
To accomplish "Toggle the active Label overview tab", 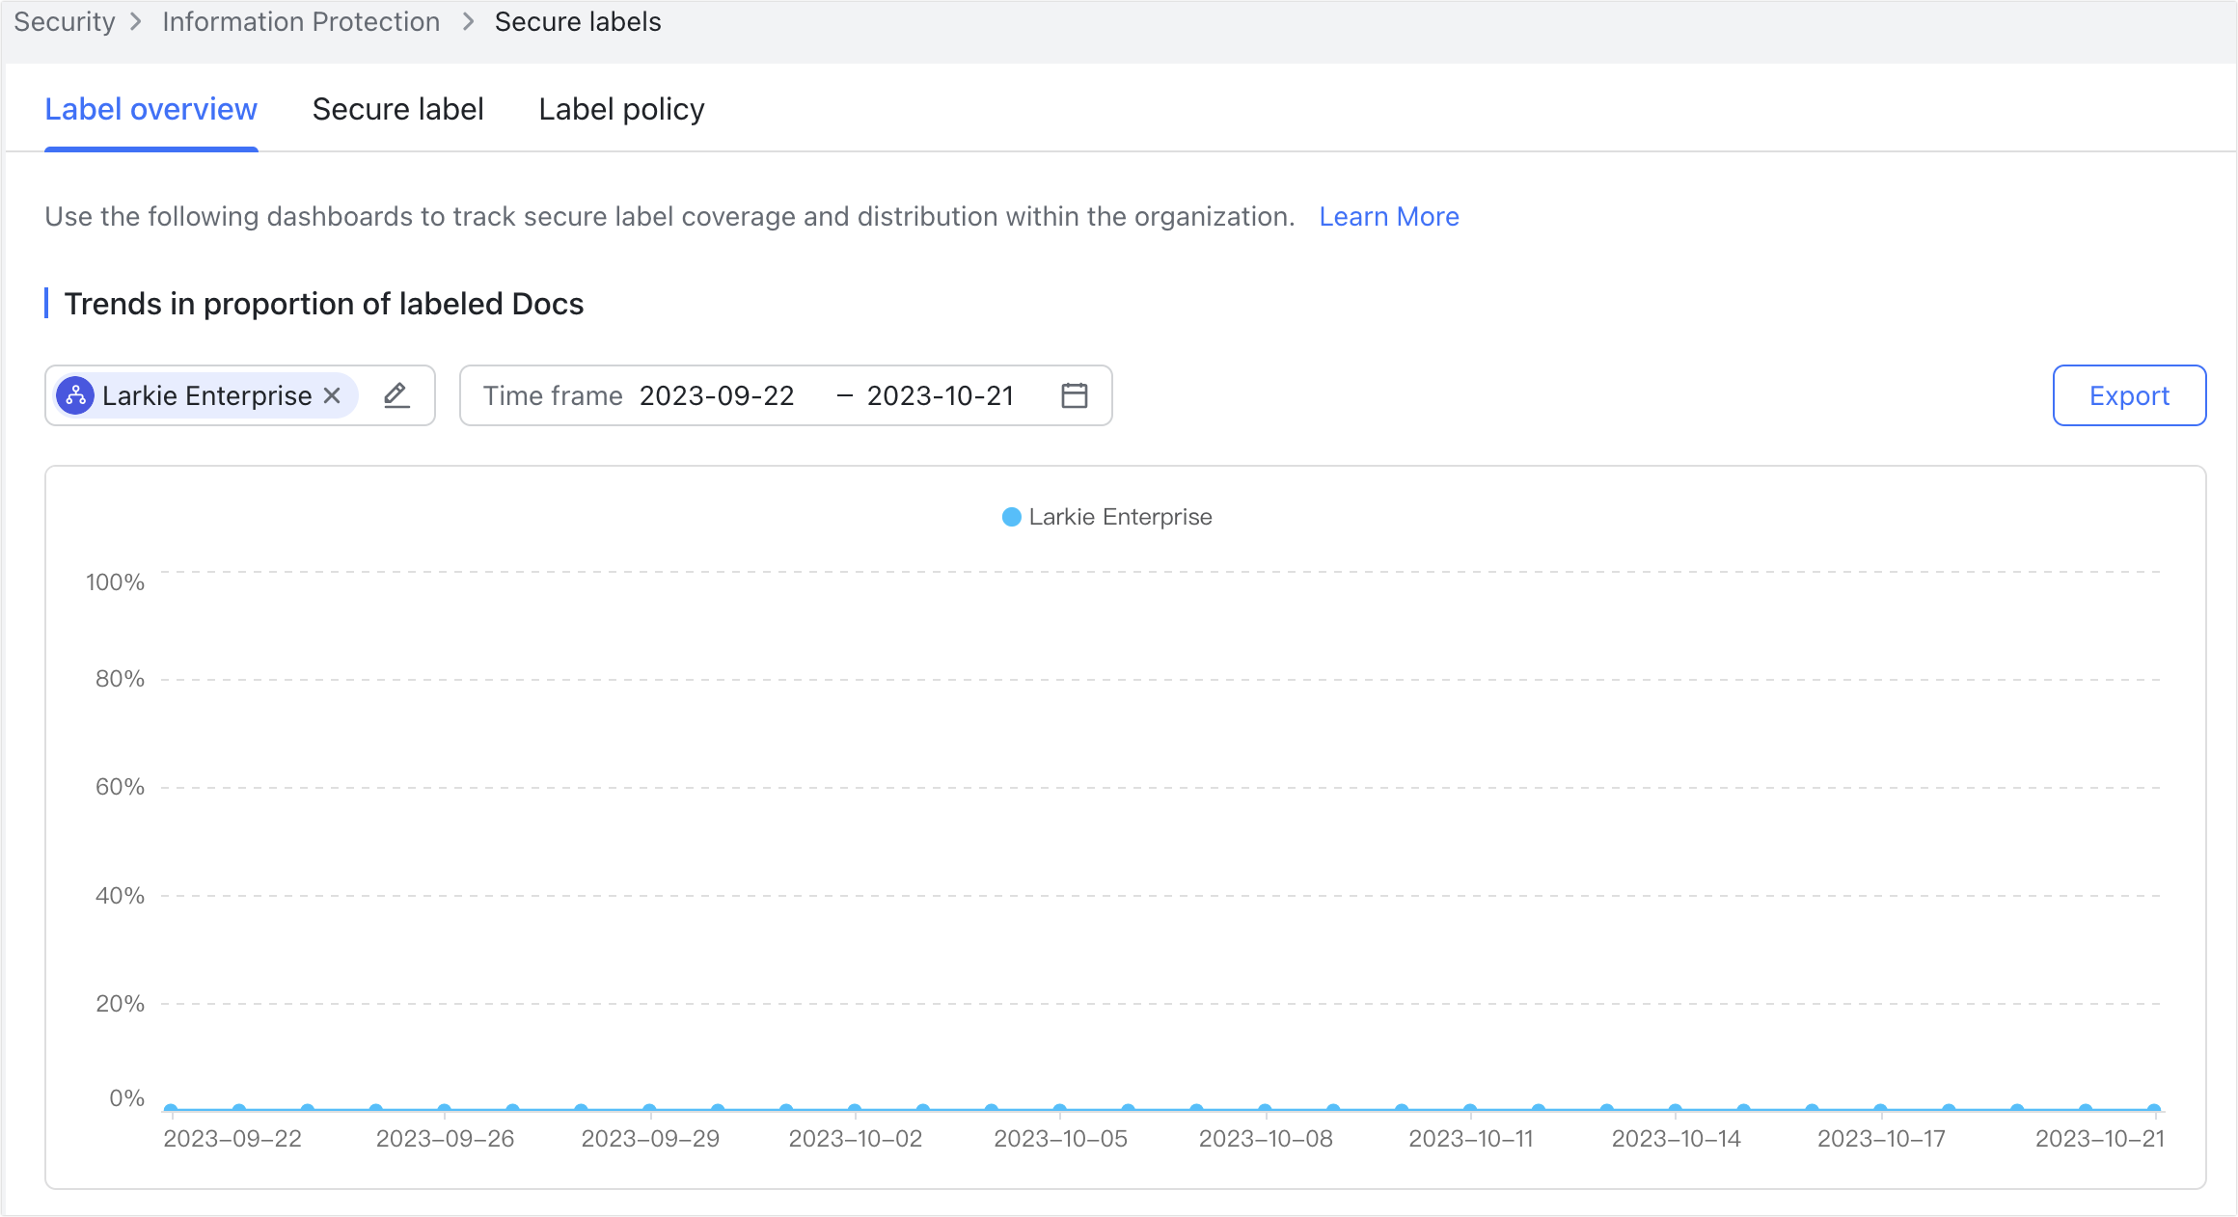I will pos(151,109).
